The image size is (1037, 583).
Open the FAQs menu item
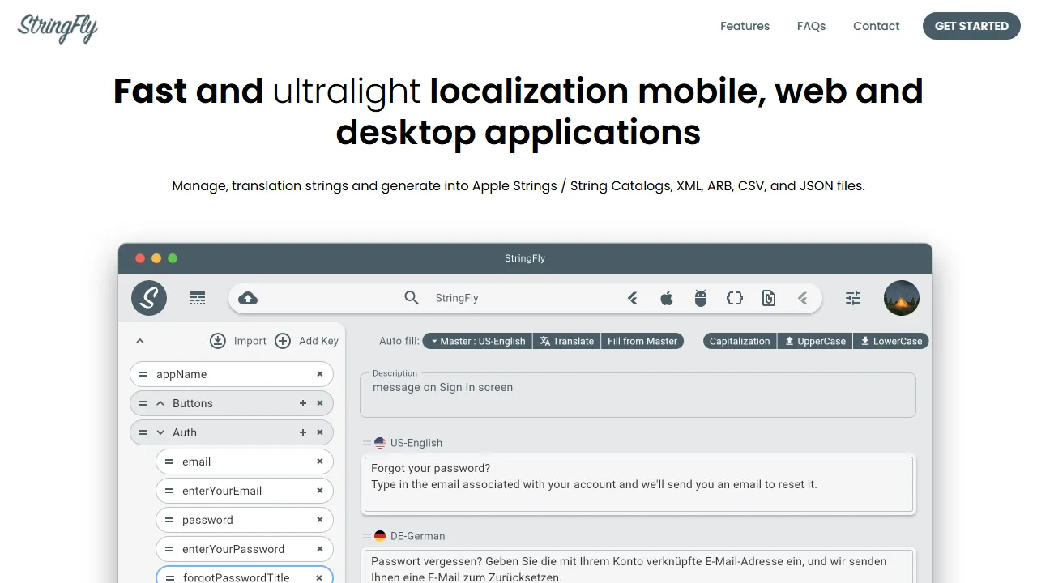[x=811, y=26]
